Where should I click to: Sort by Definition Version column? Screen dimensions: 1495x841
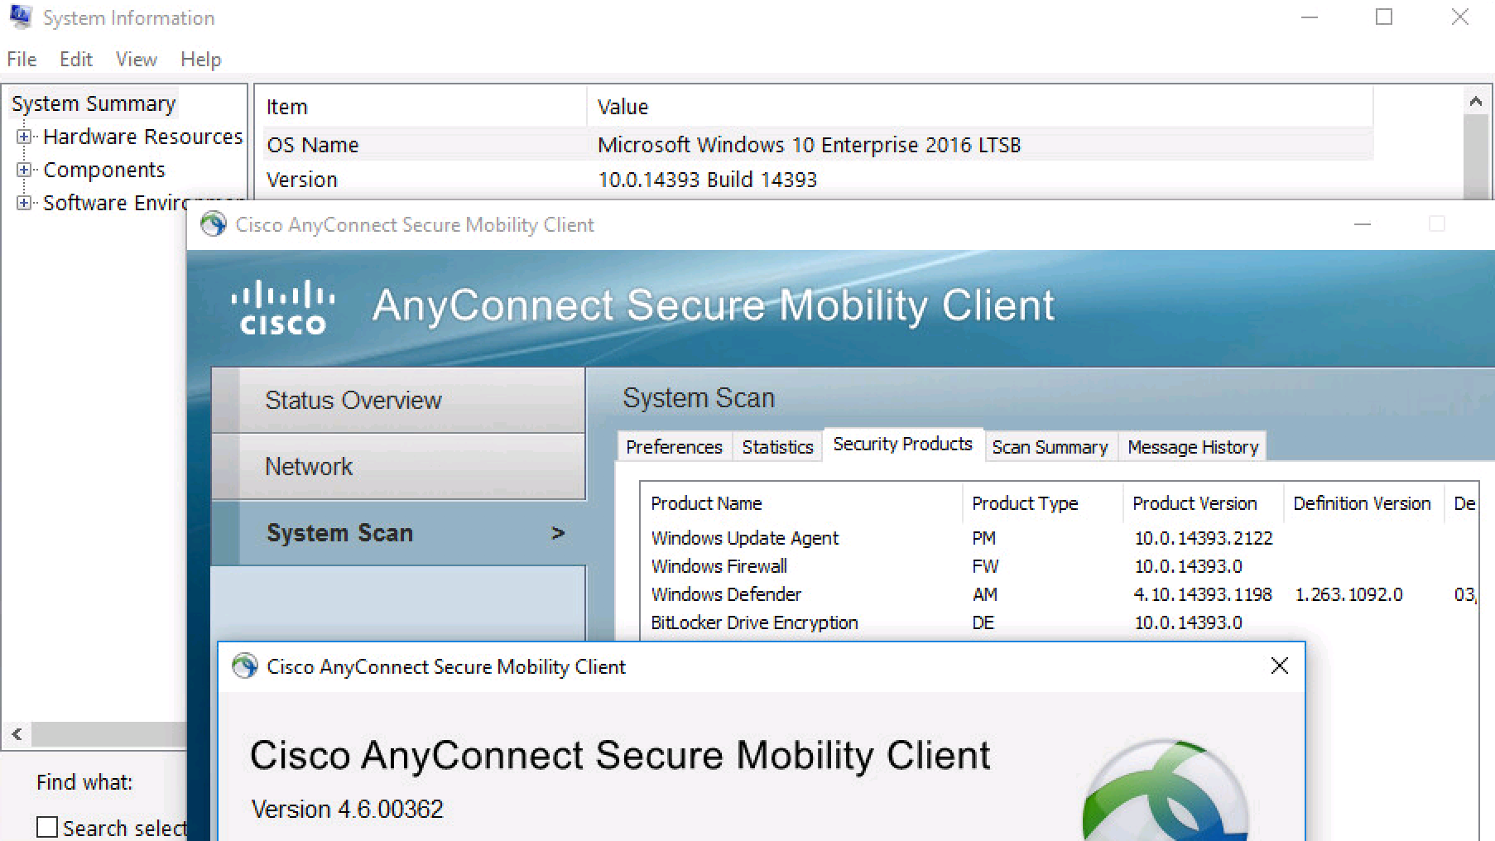(1364, 503)
